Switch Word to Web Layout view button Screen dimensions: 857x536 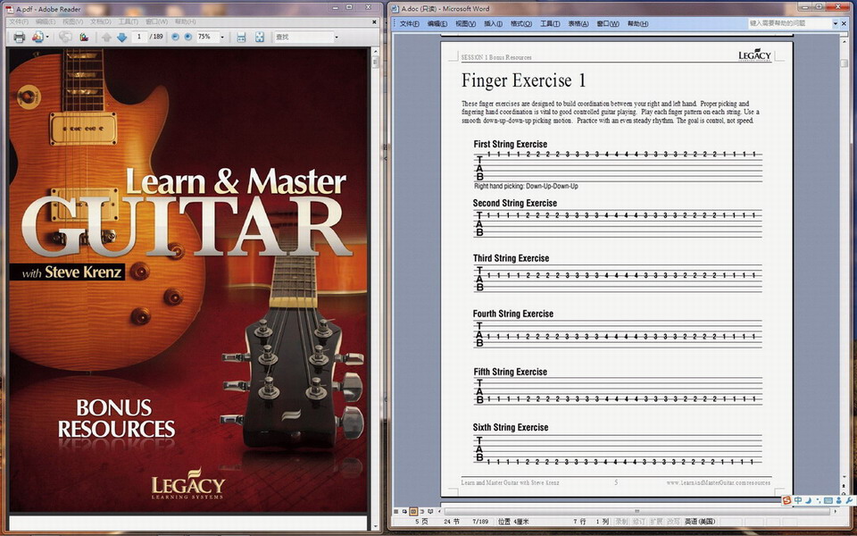coord(404,511)
